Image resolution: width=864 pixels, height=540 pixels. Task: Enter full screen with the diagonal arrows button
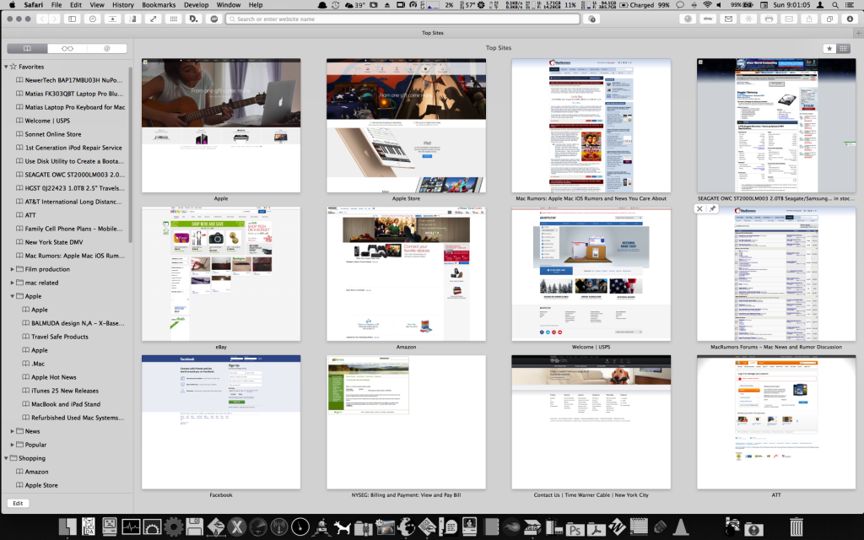pyautogui.click(x=154, y=19)
